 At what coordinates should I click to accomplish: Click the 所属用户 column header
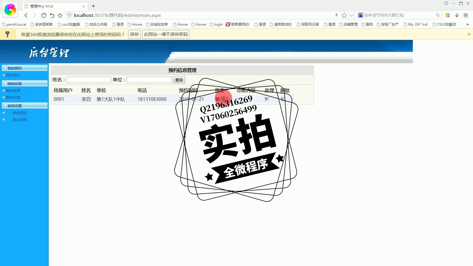(x=63, y=90)
